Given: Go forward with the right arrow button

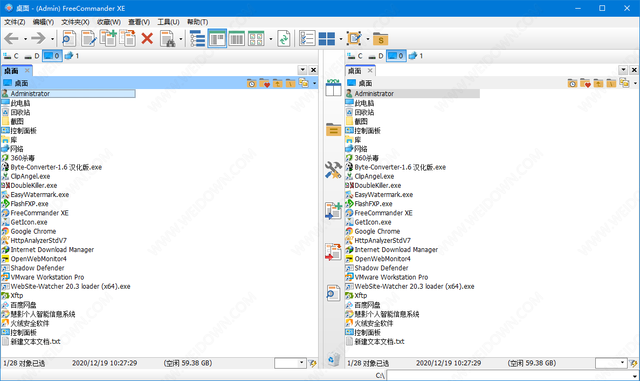Looking at the screenshot, I should click(x=38, y=39).
